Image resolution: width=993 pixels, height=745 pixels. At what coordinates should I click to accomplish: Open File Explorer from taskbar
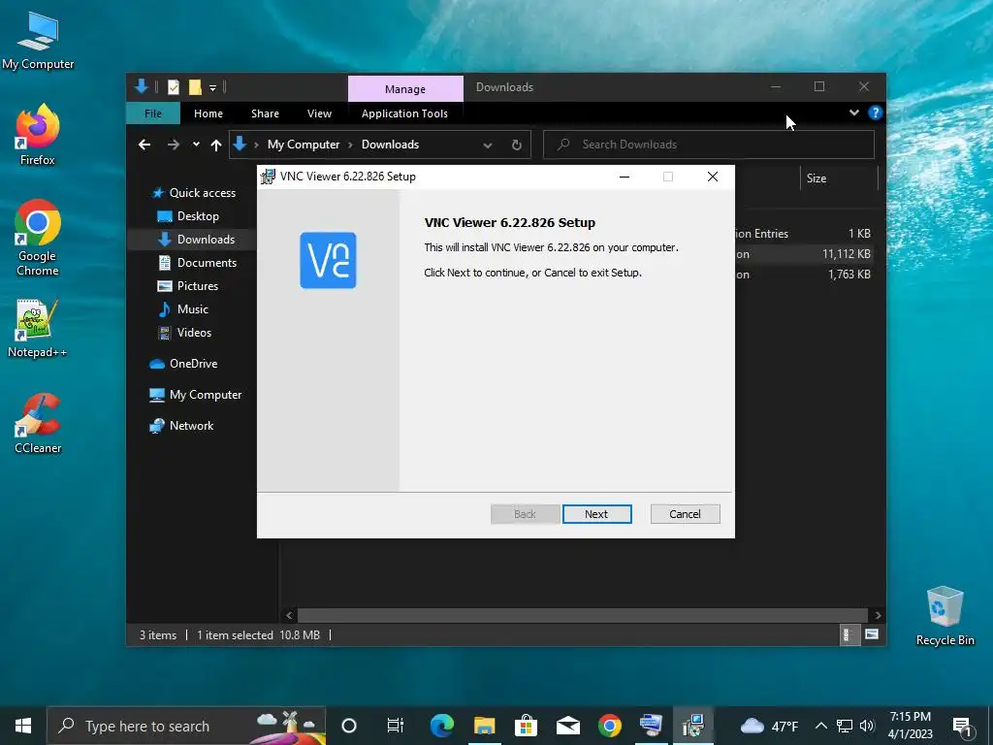(x=485, y=726)
